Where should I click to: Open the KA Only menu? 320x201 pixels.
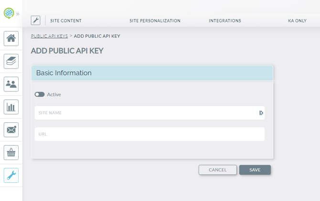[x=297, y=21]
